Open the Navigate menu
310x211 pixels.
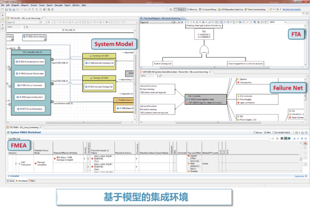pos(59,5)
